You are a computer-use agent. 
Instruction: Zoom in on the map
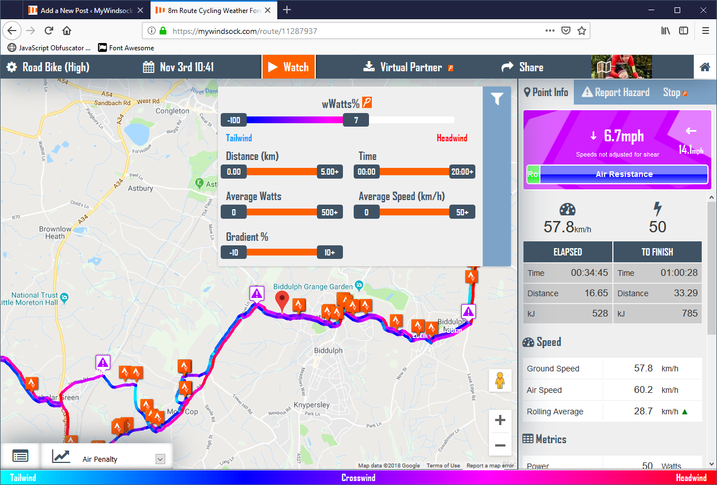500,421
